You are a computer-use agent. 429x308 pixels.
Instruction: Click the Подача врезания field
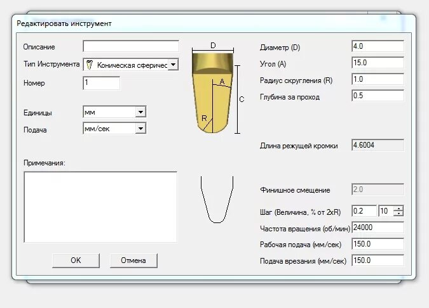tap(378, 260)
